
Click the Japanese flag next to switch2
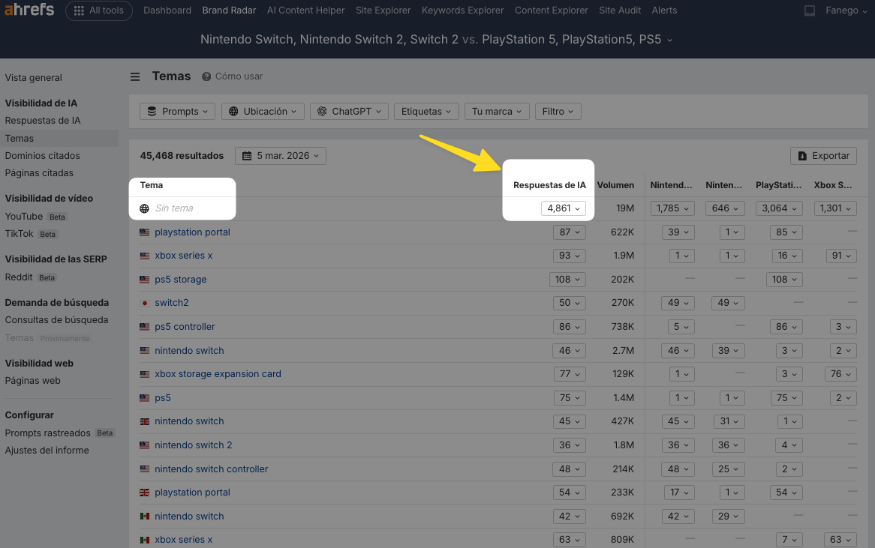click(144, 303)
